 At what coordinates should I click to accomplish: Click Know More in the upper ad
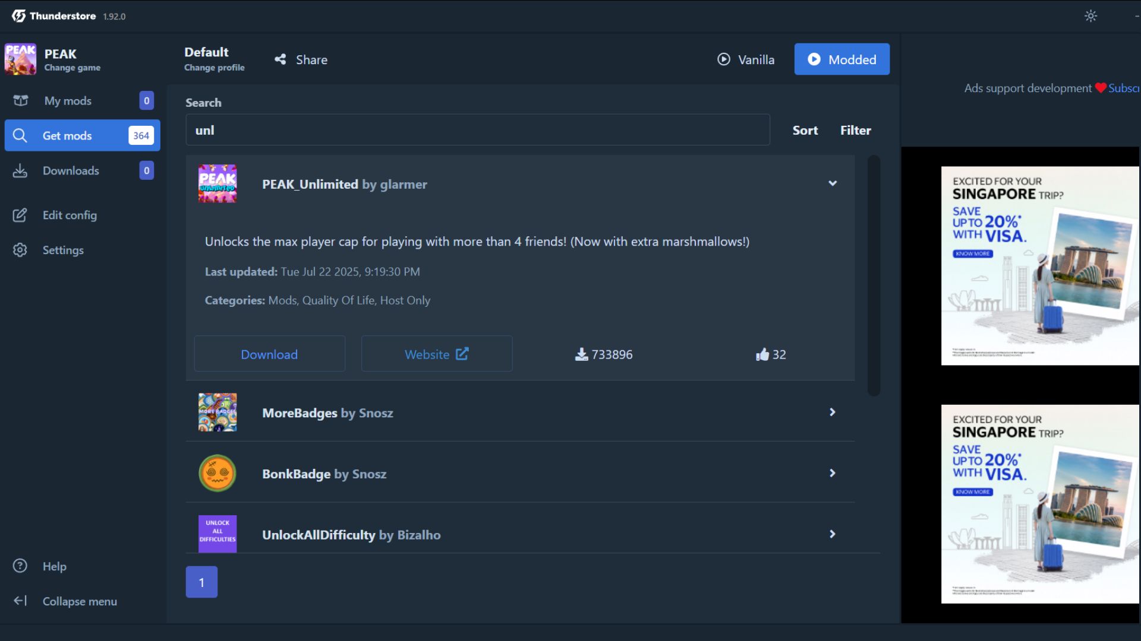pyautogui.click(x=973, y=254)
